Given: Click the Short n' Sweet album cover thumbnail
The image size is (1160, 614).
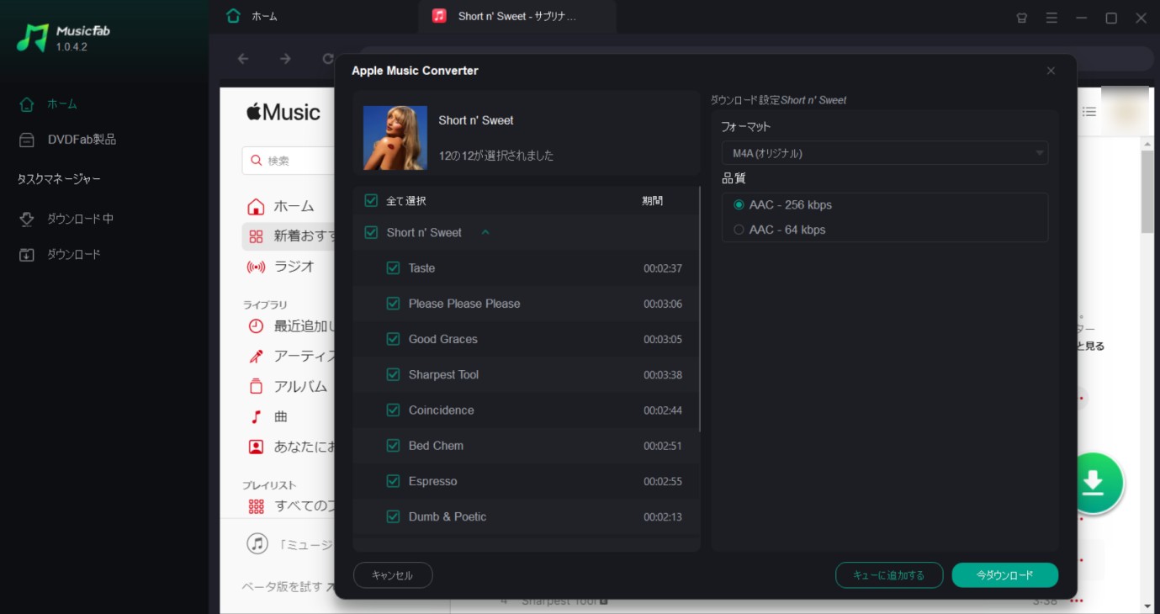Looking at the screenshot, I should point(395,138).
